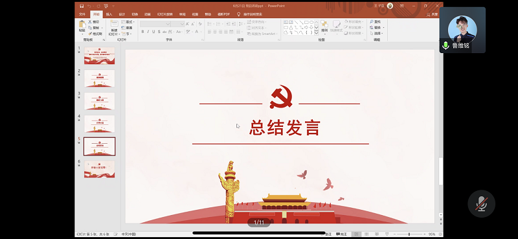Open Find with the magnifier icon
The height and width of the screenshot is (239, 518).
pos(375,22)
